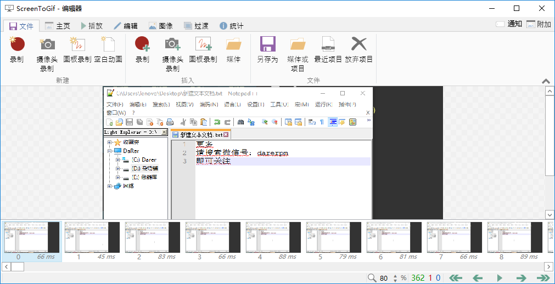Click the preview scrollbar down arrow
Viewport: 555px width, 284px height.
550,215
